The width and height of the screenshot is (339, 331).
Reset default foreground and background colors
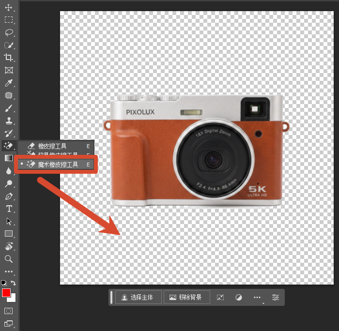(4, 283)
